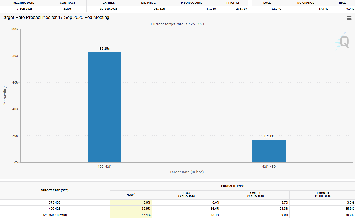This screenshot has height=218, width=355.
Task: Click the MEETING DATE column header
Action: point(24,3)
